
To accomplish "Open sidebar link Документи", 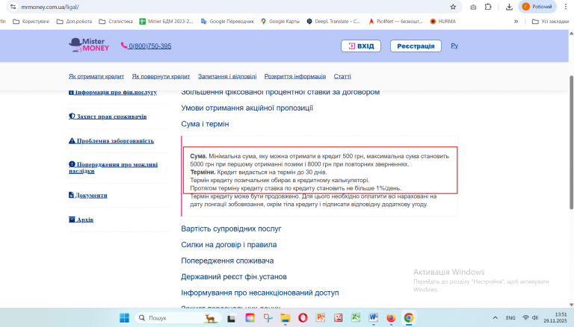I will 88,195.
